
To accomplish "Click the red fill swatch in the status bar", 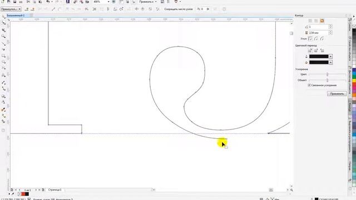I will pyautogui.click(x=23, y=194).
